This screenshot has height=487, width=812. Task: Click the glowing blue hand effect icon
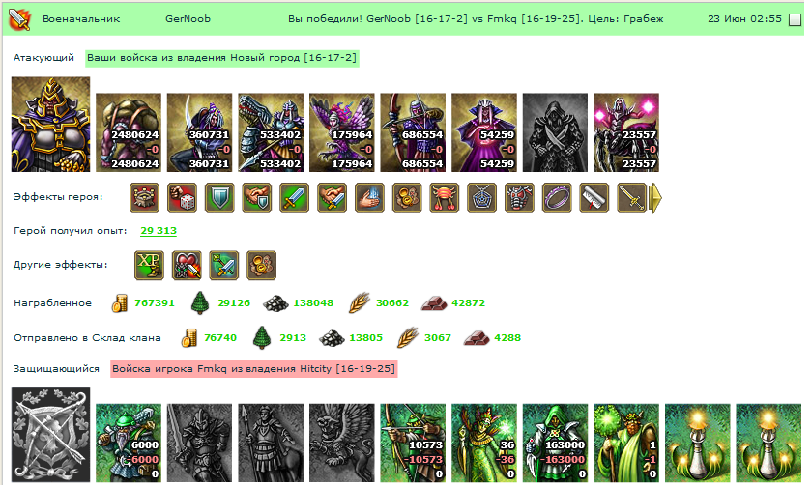click(x=369, y=198)
